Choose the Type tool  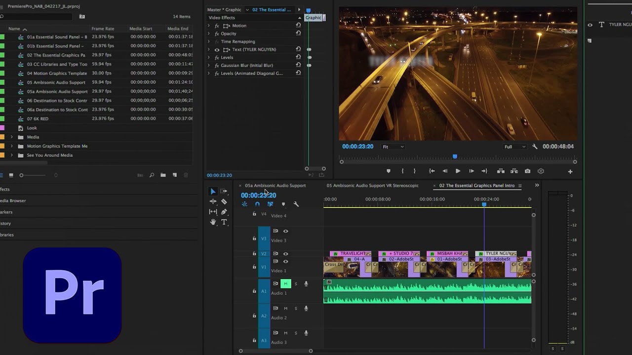tap(224, 222)
